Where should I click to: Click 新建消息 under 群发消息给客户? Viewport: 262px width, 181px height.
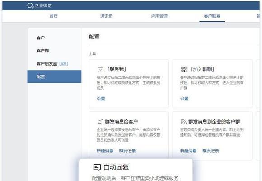pyautogui.click(x=105, y=151)
